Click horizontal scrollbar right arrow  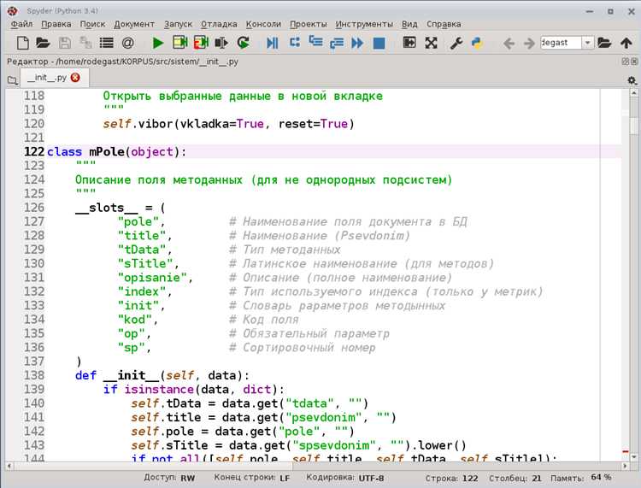click(x=625, y=466)
